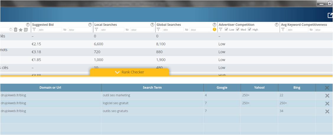Select 'outil seo marketing' search term cell
Screen dimensions: 333x135
[152, 96]
